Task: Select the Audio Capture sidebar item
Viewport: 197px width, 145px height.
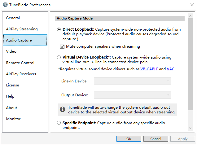Action: [25, 40]
